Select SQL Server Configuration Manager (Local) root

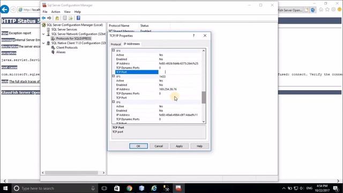[74, 25]
